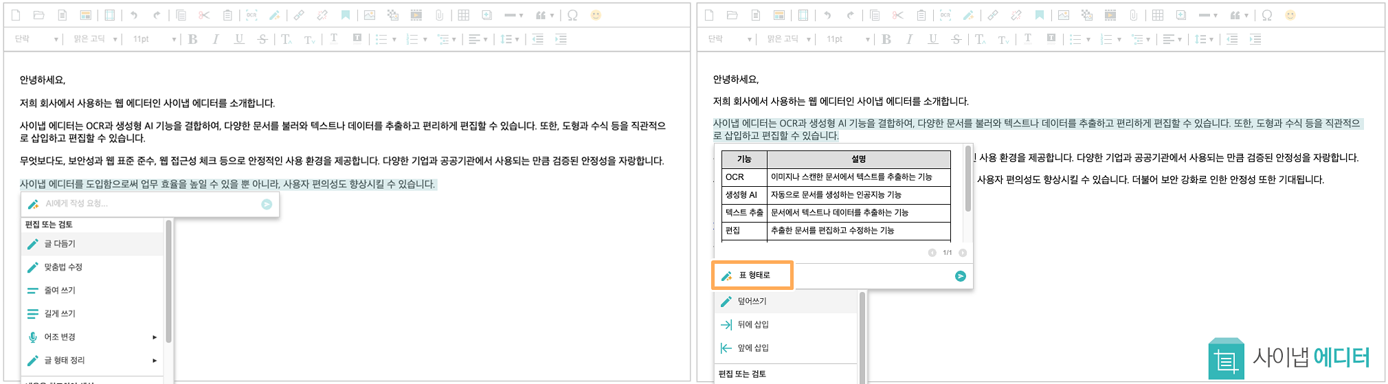Cut selection with scissors icon in left editor
This screenshot has height=384, width=1388.
tap(204, 15)
